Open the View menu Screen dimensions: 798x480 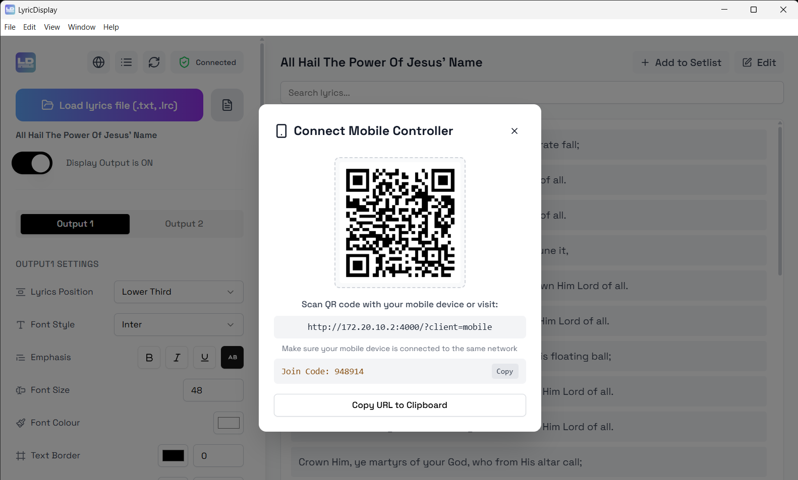[x=52, y=27]
